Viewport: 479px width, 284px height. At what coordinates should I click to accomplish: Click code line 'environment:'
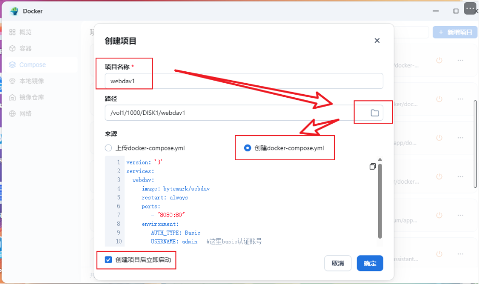coord(160,224)
